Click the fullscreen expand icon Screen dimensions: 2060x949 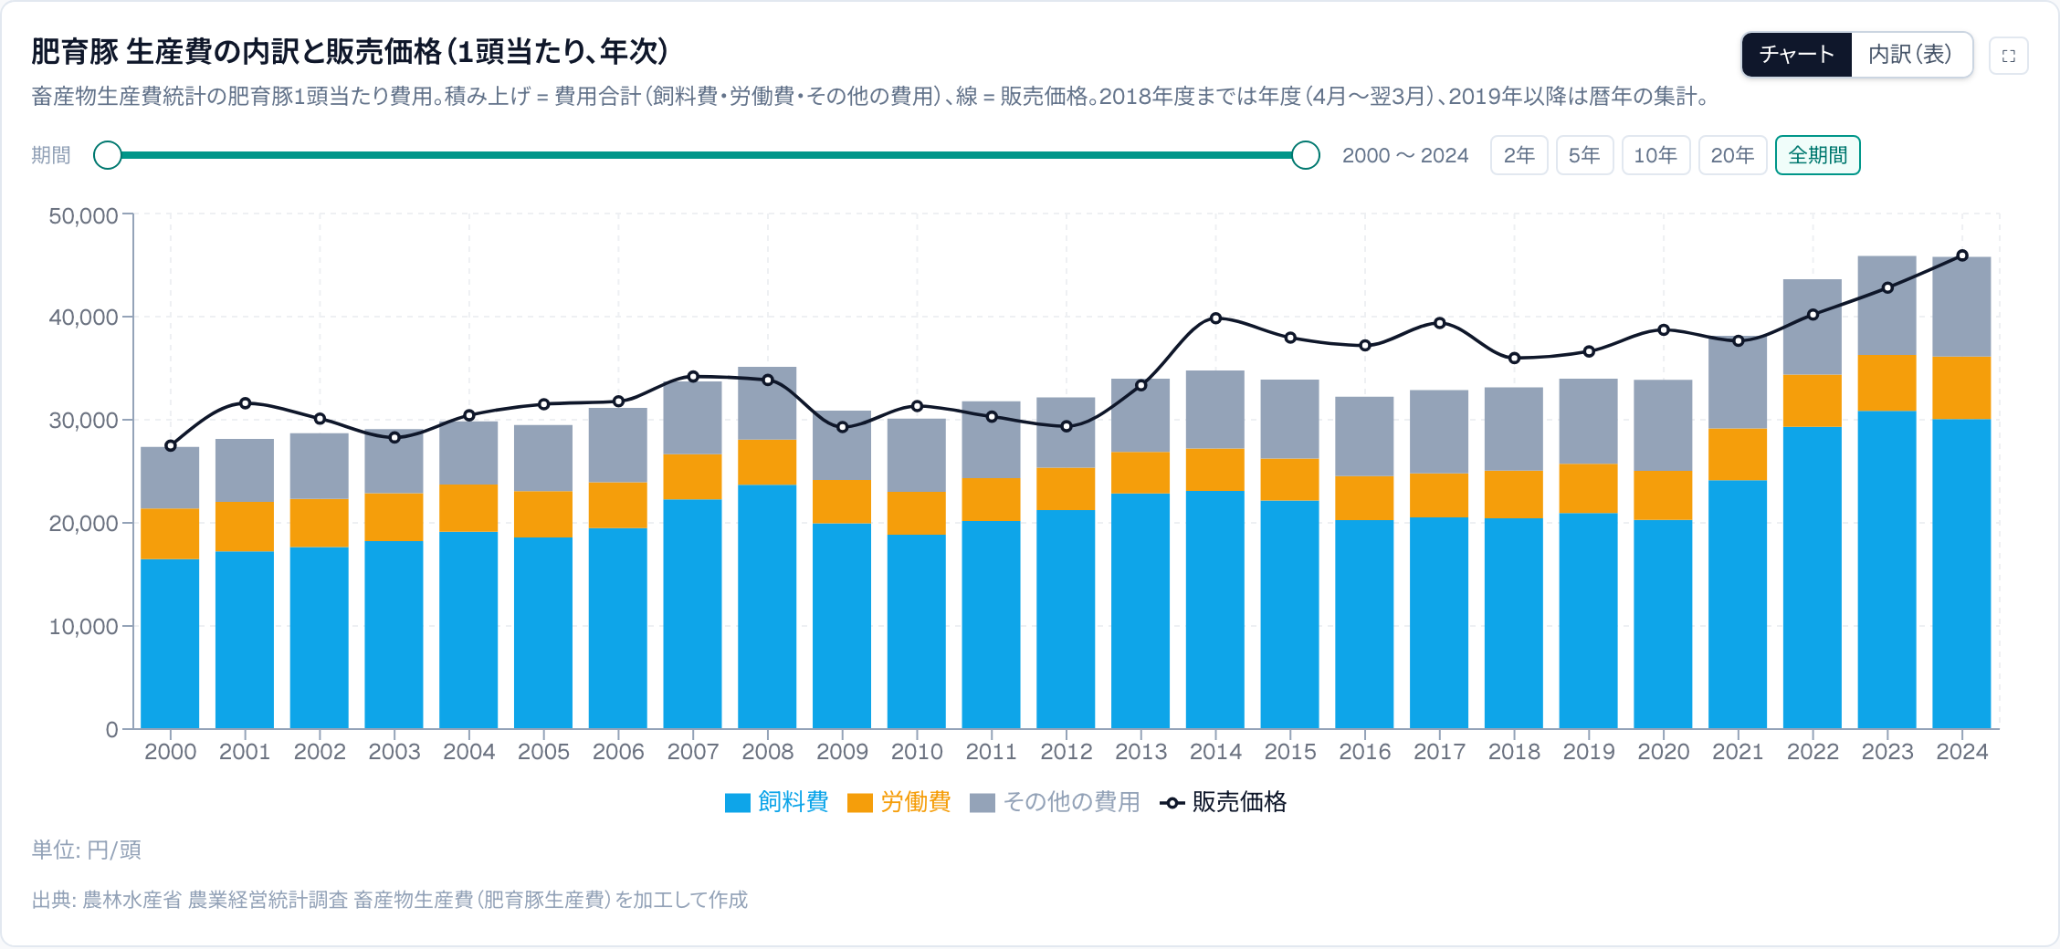click(2008, 56)
